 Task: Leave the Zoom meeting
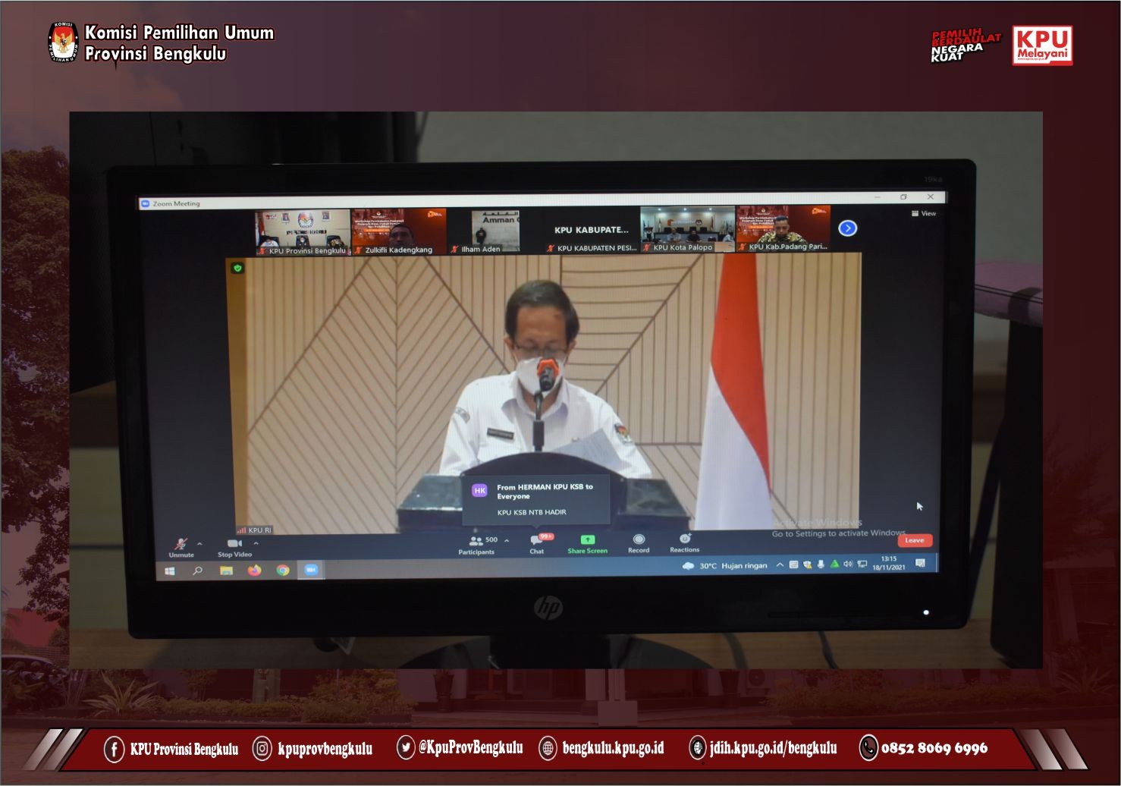pos(915,540)
